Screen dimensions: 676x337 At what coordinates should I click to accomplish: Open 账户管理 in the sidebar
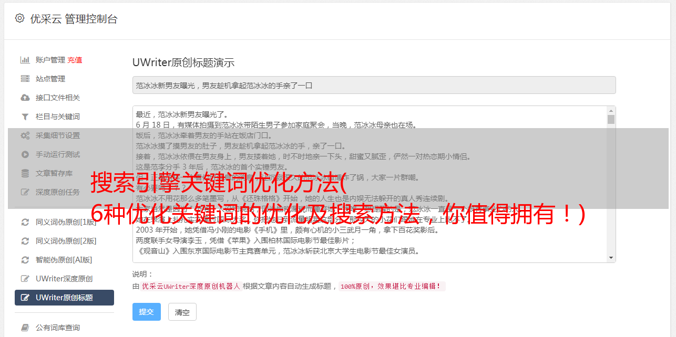pyautogui.click(x=50, y=60)
